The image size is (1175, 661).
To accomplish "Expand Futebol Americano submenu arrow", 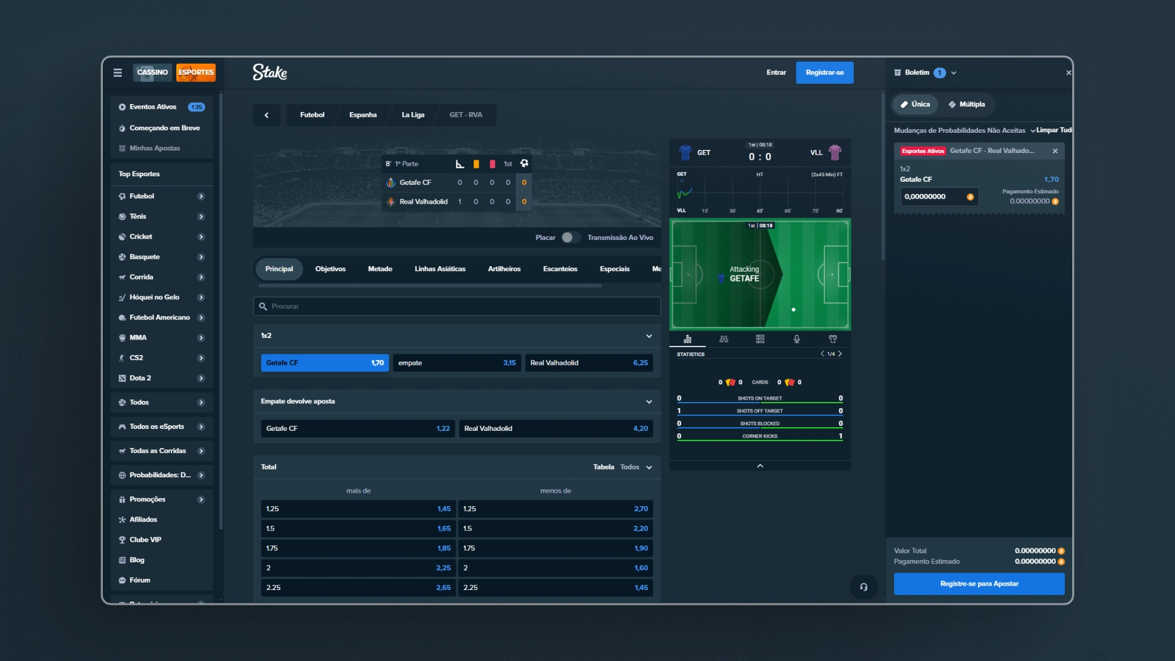I will coord(201,318).
